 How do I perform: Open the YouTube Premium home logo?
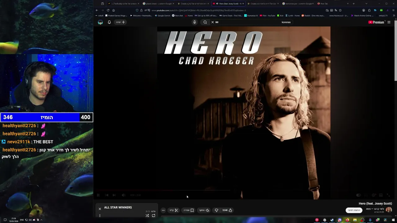coord(376,22)
